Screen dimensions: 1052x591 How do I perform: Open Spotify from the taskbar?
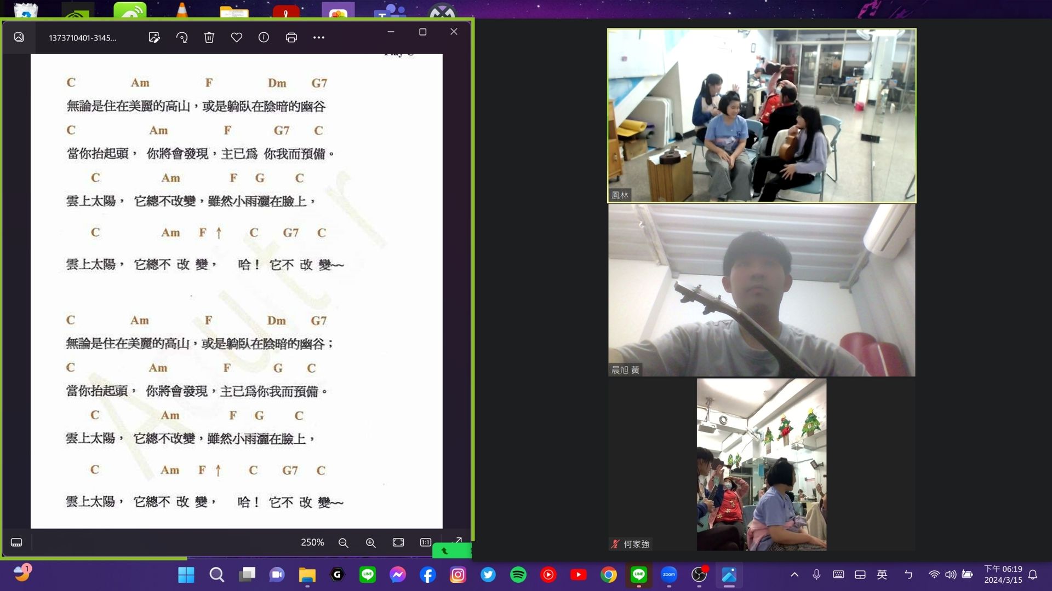pyautogui.click(x=518, y=575)
